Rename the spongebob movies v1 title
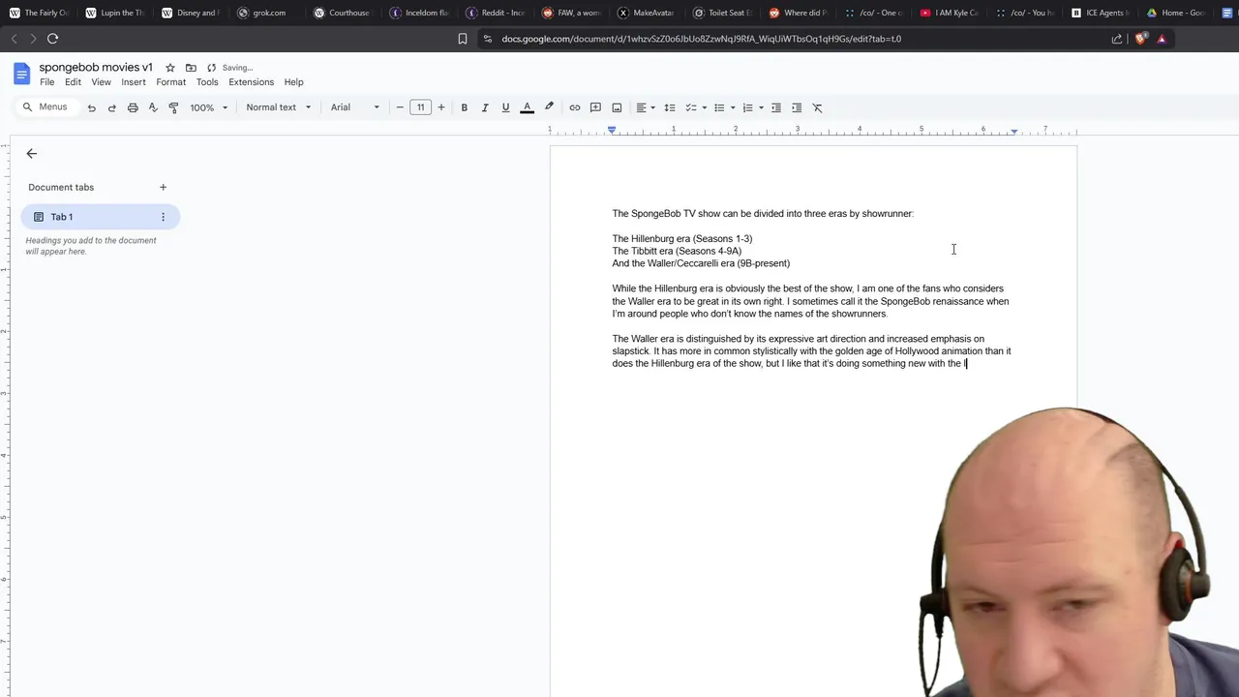This screenshot has height=697, width=1239. [96, 68]
